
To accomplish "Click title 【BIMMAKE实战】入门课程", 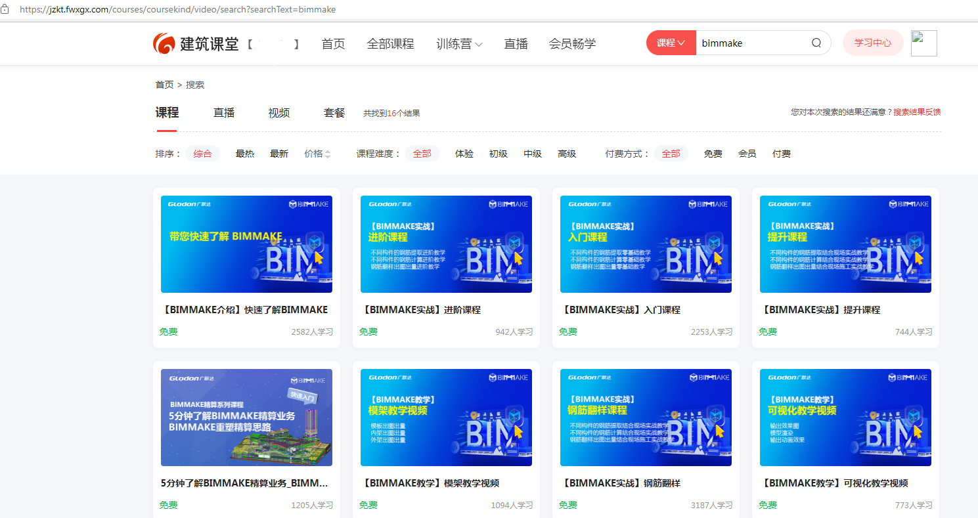I will tap(621, 310).
